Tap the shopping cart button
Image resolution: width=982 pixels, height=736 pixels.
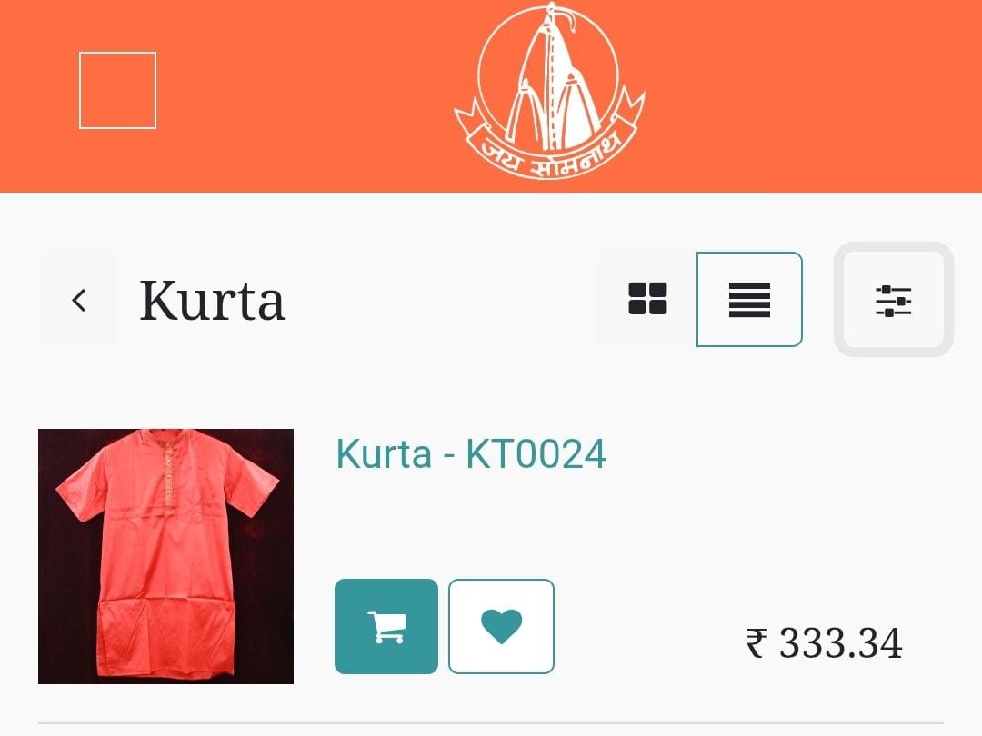386,626
